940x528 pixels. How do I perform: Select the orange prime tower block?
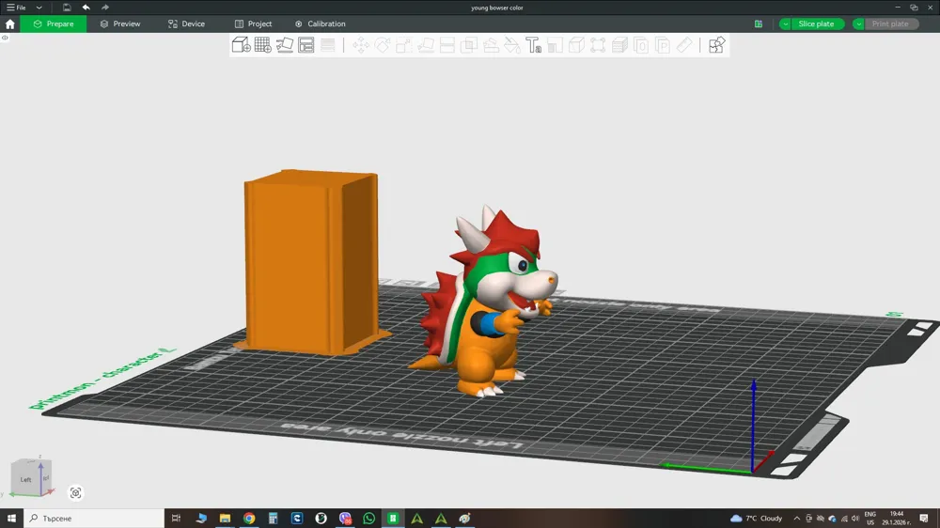click(x=310, y=262)
